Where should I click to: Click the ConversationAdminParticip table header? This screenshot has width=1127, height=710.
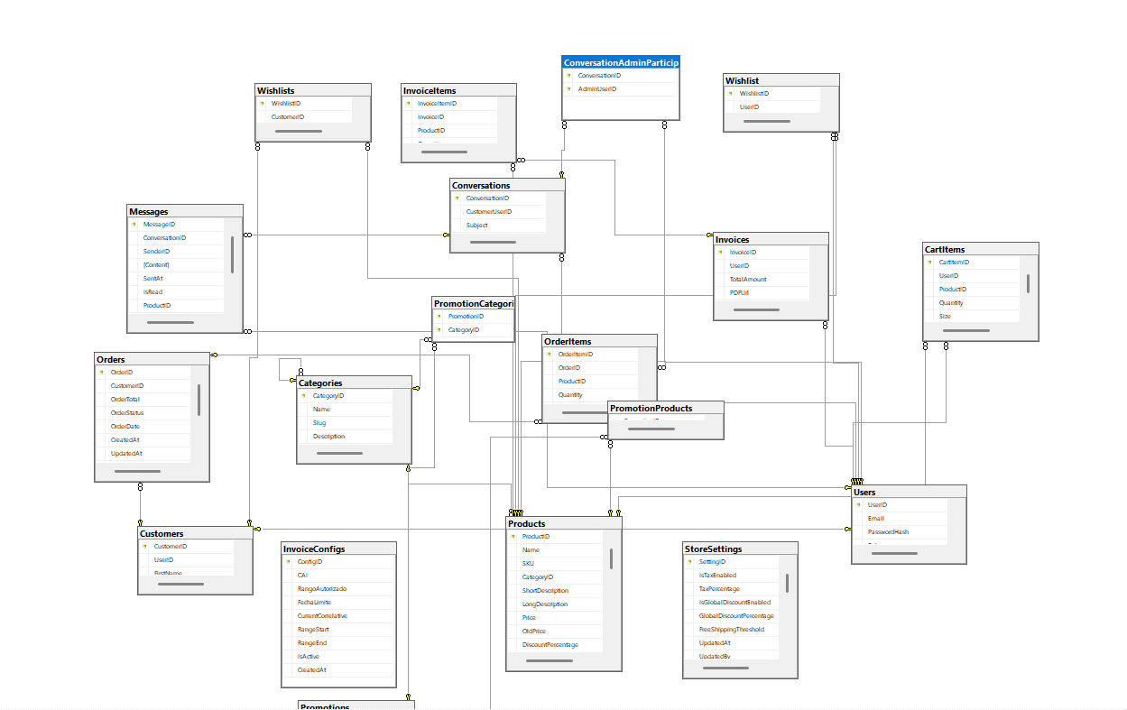tap(620, 62)
